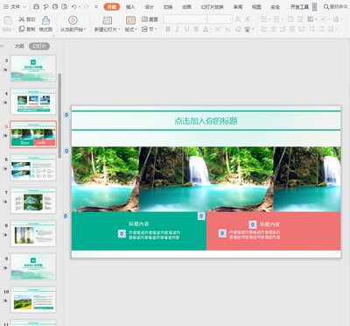Expand the 新建幻灯片 dropdown arrow
This screenshot has height=326, width=350.
119,30
